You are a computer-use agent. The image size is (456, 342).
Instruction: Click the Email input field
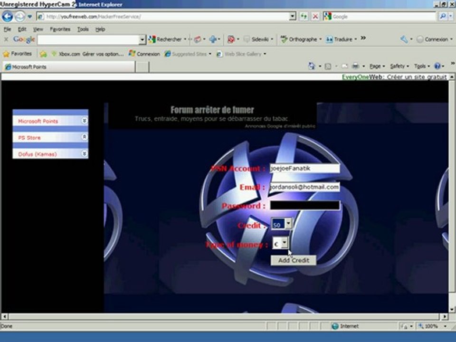(305, 187)
